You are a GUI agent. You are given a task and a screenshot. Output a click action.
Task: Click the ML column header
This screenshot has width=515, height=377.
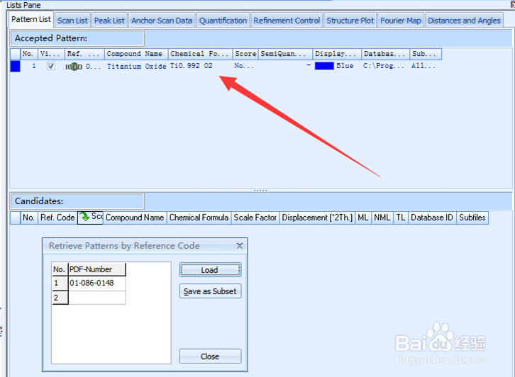point(363,218)
